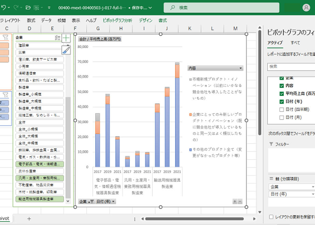315x225 pixels.
Task: Click the Undo arrow icon
Action: tap(4, 7)
